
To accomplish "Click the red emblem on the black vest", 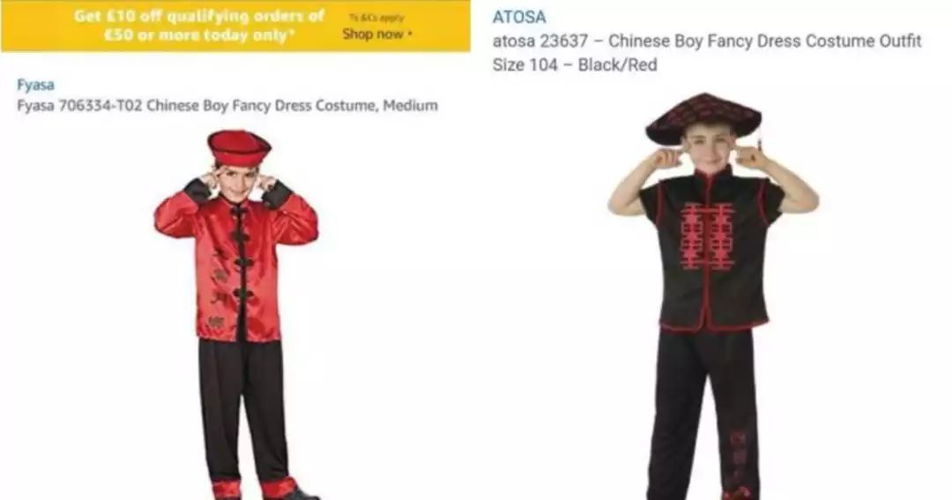I will [707, 236].
